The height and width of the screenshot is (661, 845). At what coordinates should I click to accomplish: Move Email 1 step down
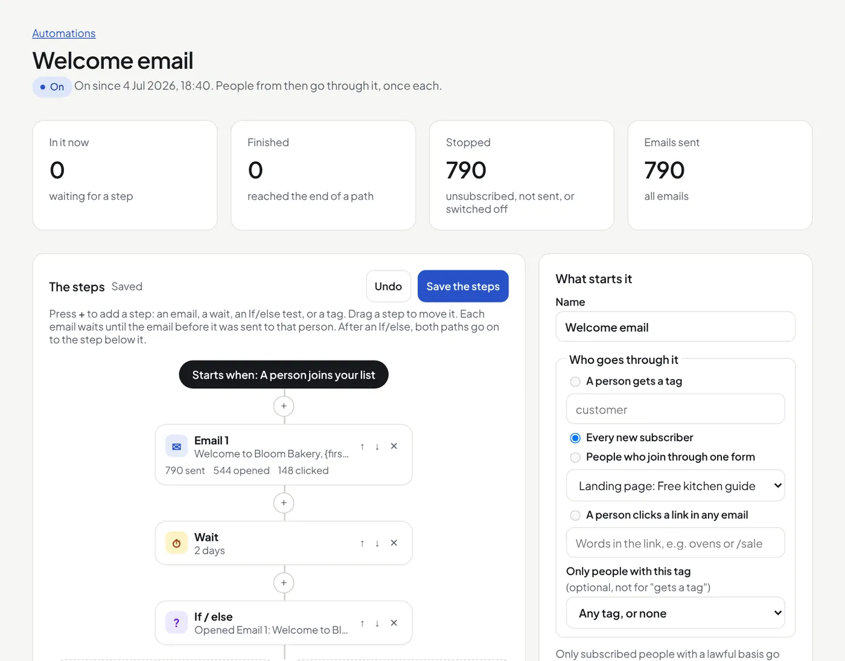tap(377, 447)
